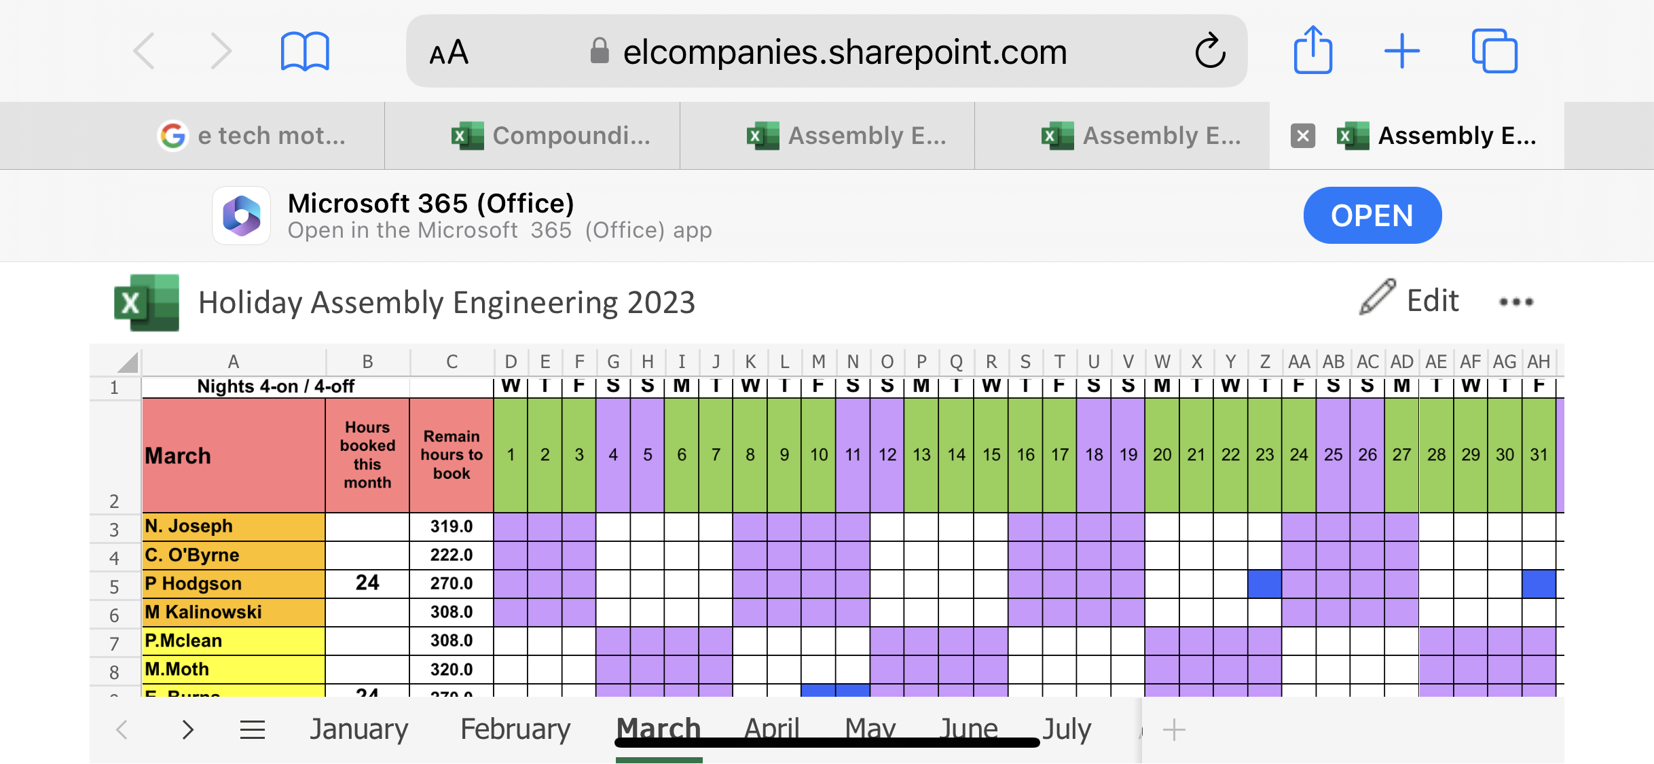The width and height of the screenshot is (1654, 764).
Task: Tap the Safari bookmarks book icon
Action: tap(305, 52)
